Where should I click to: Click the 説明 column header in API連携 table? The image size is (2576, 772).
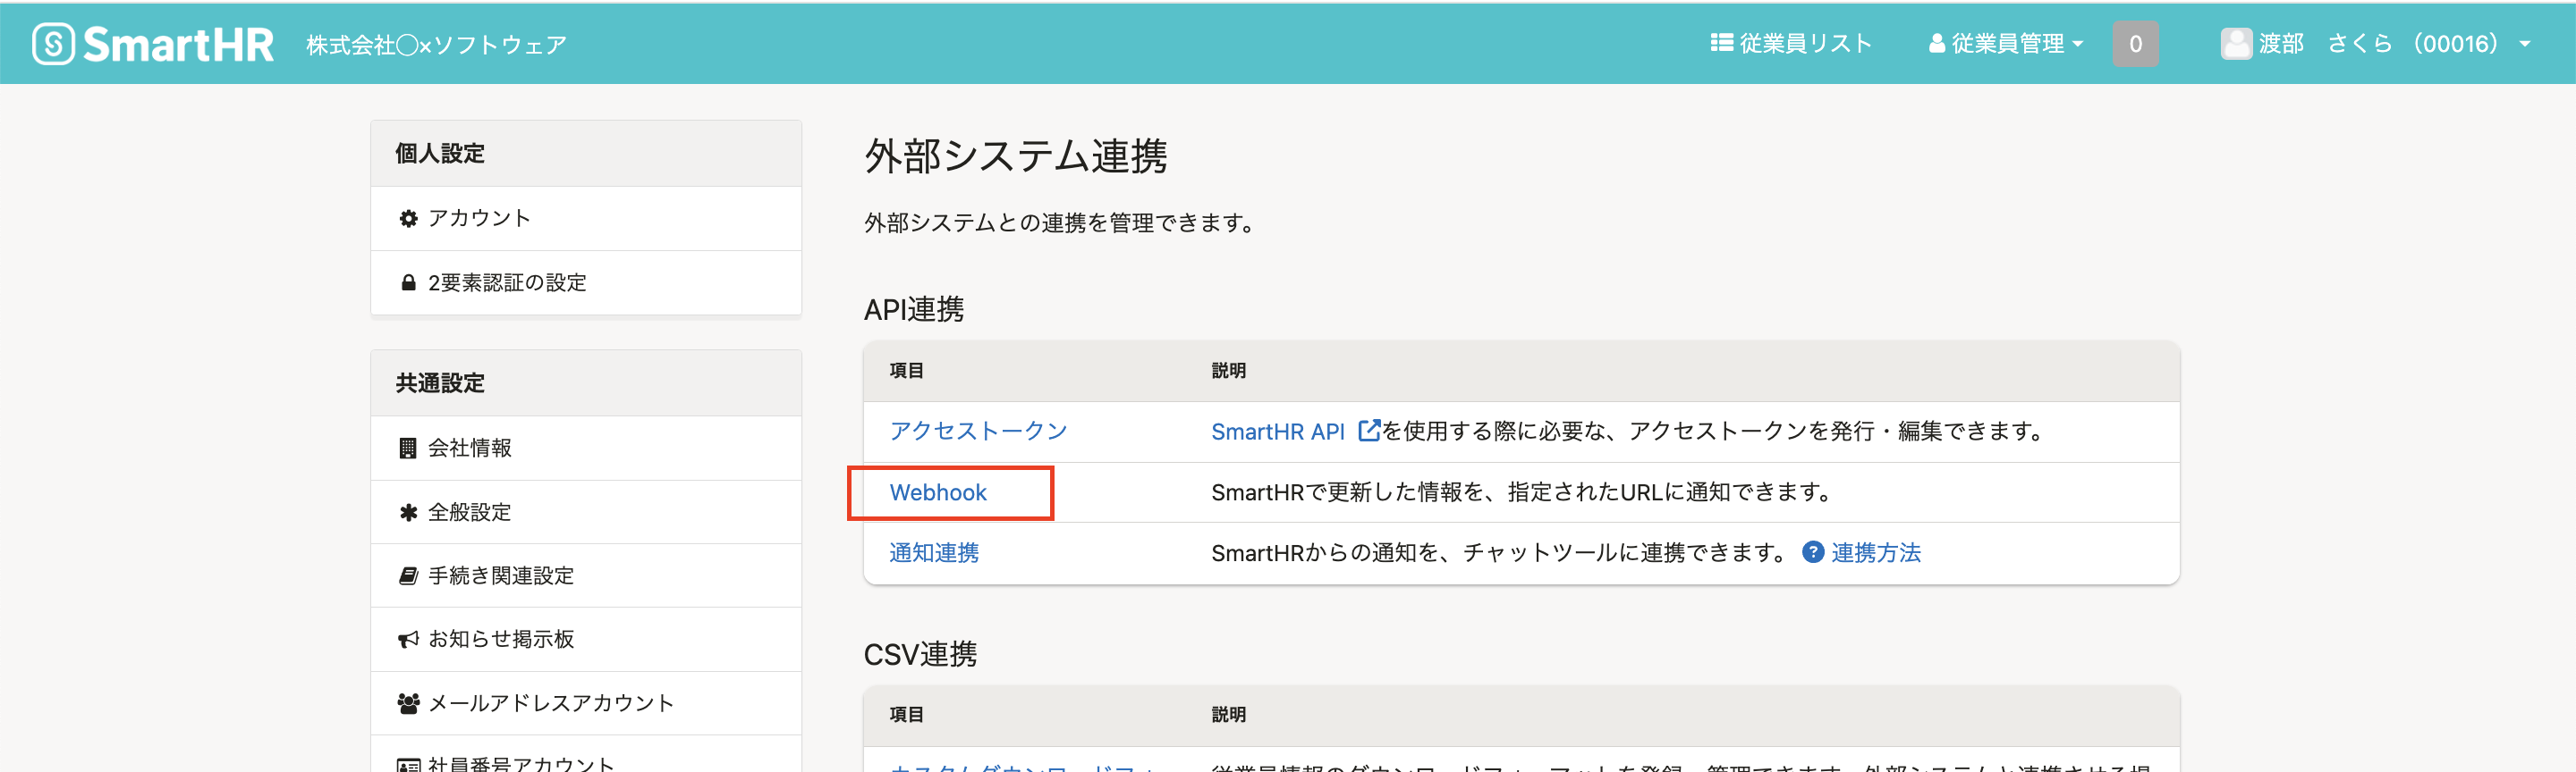pos(1228,371)
